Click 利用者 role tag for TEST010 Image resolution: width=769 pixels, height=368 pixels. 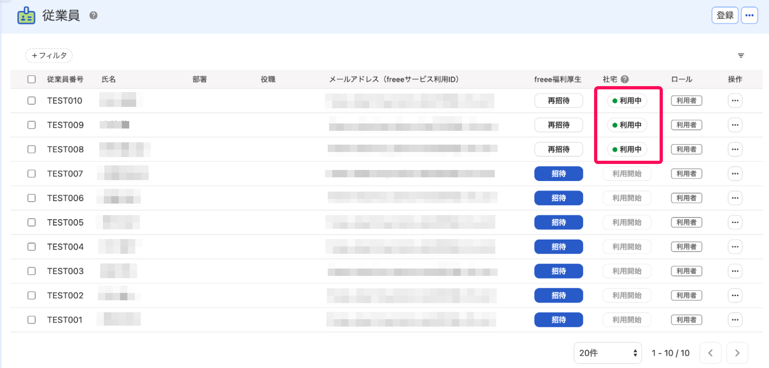(686, 100)
